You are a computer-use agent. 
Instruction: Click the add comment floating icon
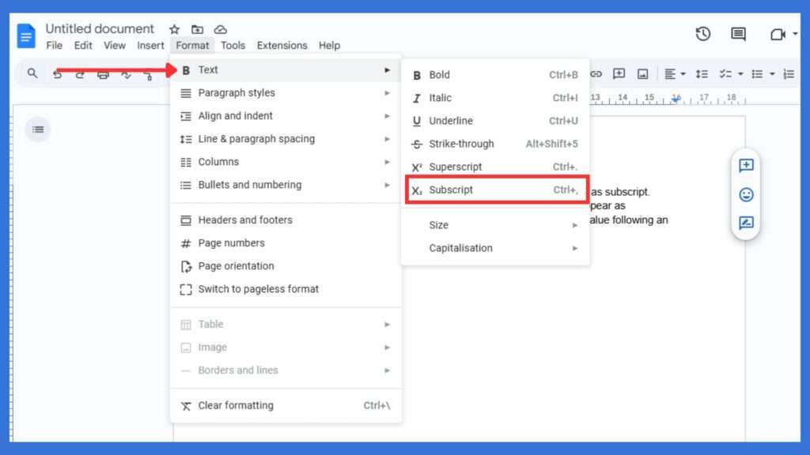point(745,166)
